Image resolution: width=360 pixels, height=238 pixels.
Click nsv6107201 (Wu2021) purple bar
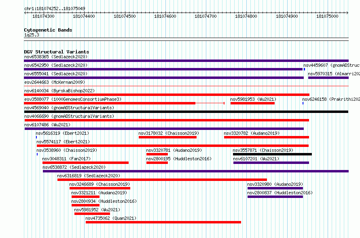(271, 163)
